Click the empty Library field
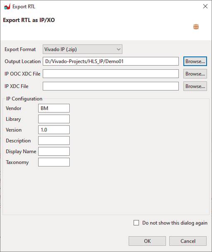212x252 pixels. pos(54,119)
